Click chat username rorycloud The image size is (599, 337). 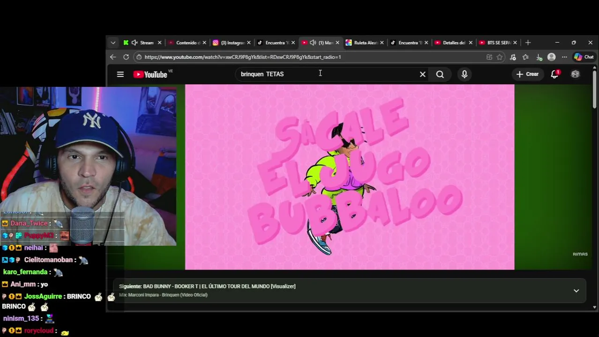point(39,330)
